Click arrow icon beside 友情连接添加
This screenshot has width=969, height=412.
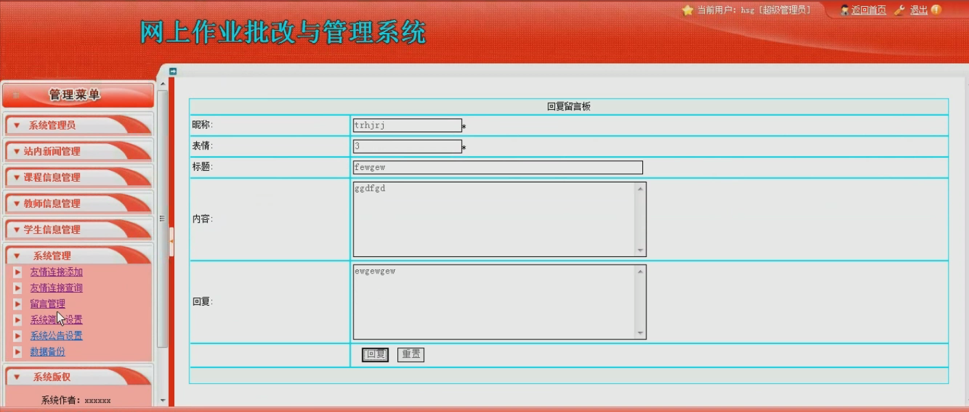tap(18, 272)
